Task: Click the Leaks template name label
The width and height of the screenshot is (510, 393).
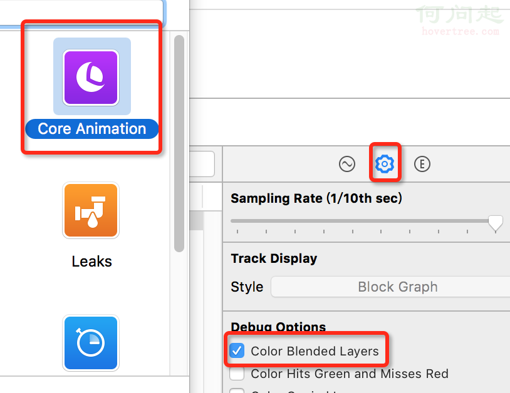Action: pyautogui.click(x=91, y=261)
